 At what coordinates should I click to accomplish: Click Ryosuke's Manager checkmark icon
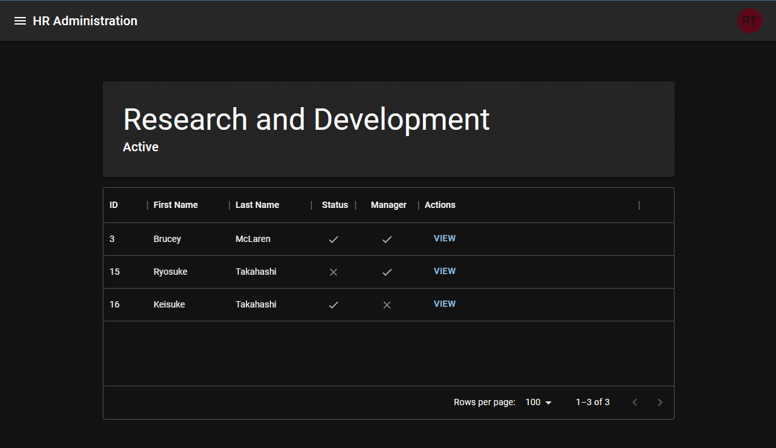pos(387,272)
